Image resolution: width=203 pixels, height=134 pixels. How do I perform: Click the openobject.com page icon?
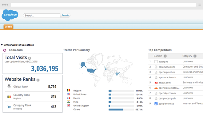pyautogui.click(x=156, y=93)
